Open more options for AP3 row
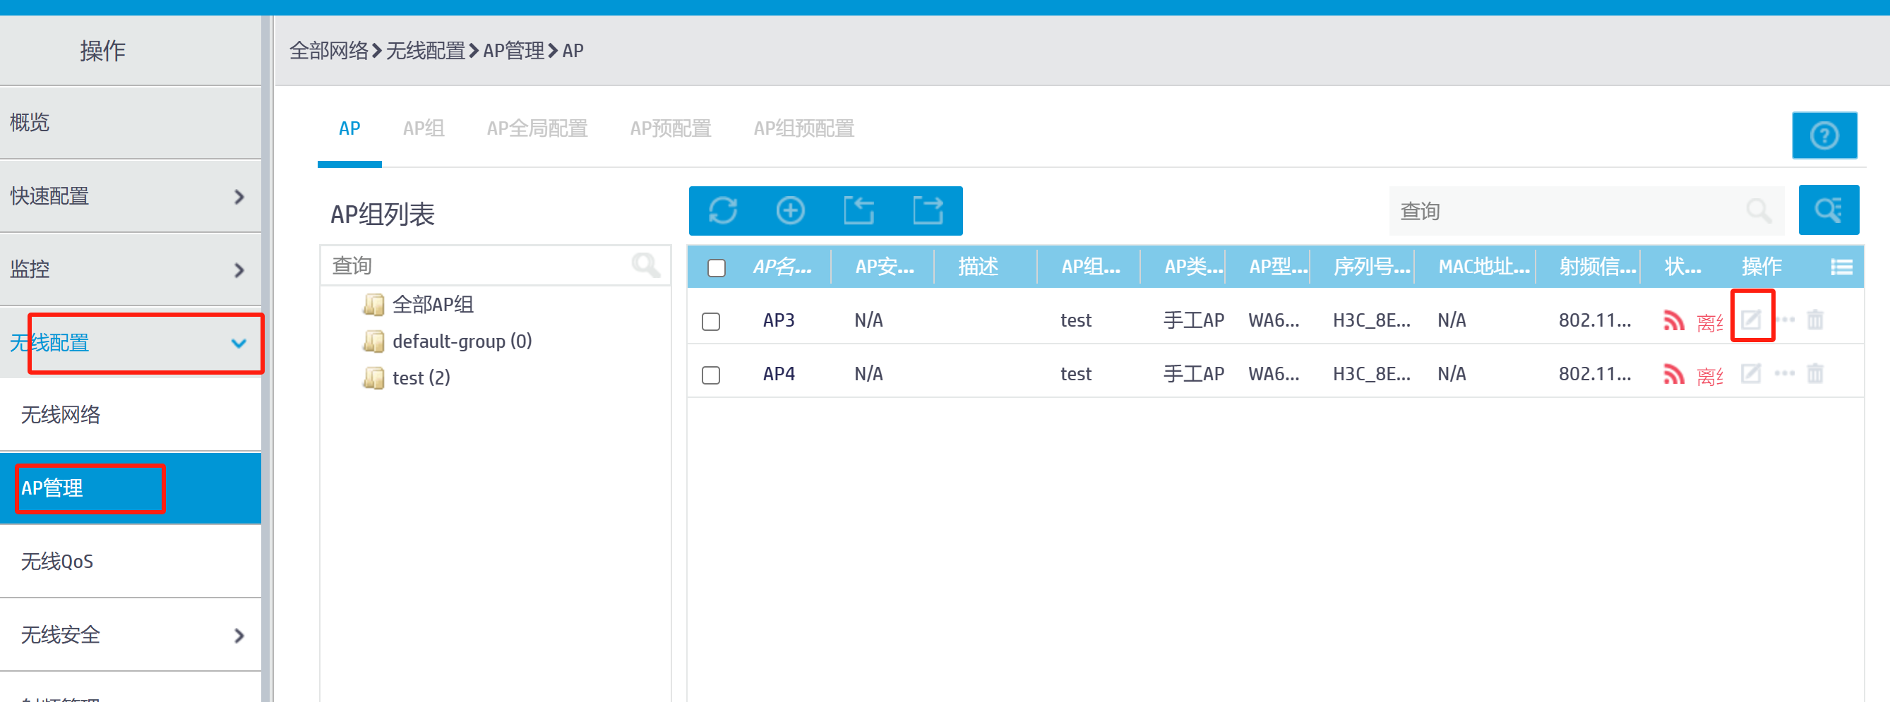 (1784, 320)
